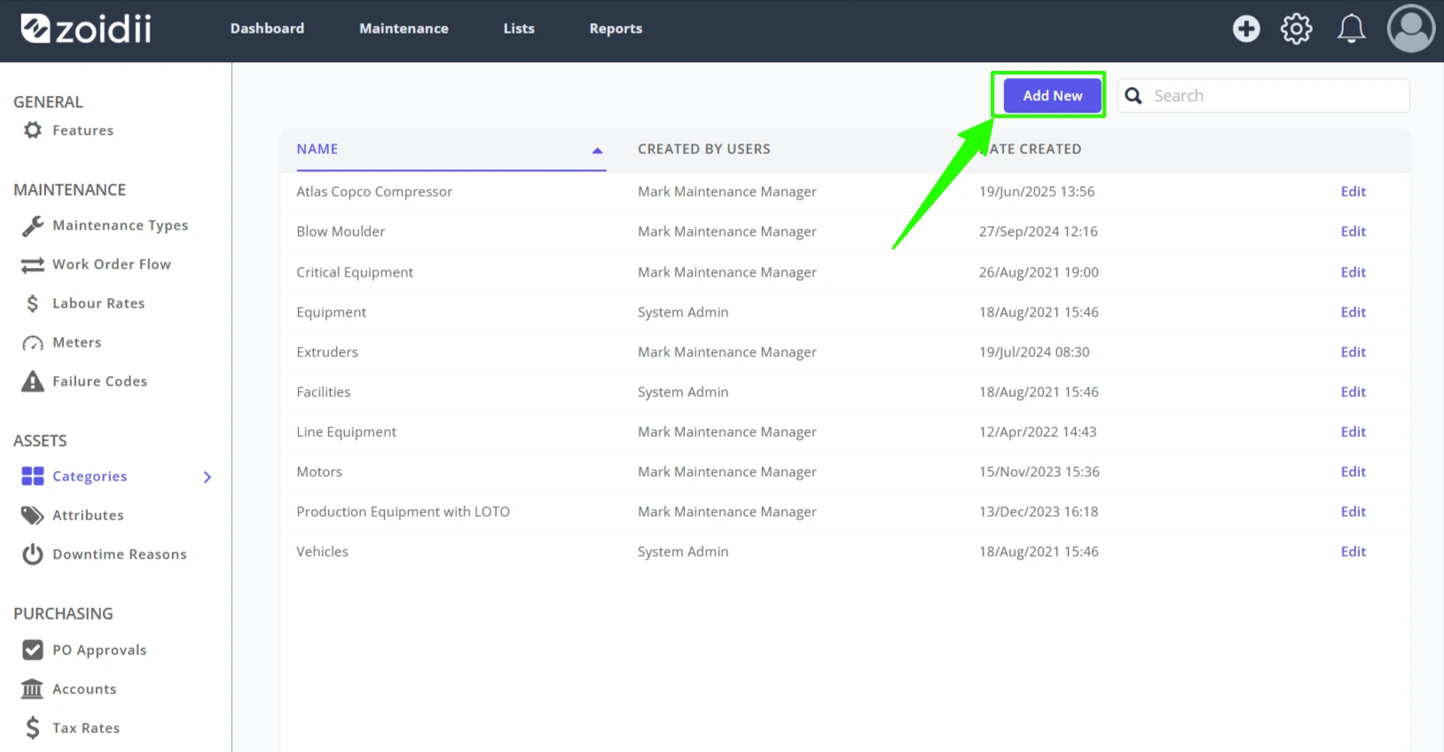Open Downtime Reasons settings
The width and height of the screenshot is (1444, 752).
coord(120,554)
